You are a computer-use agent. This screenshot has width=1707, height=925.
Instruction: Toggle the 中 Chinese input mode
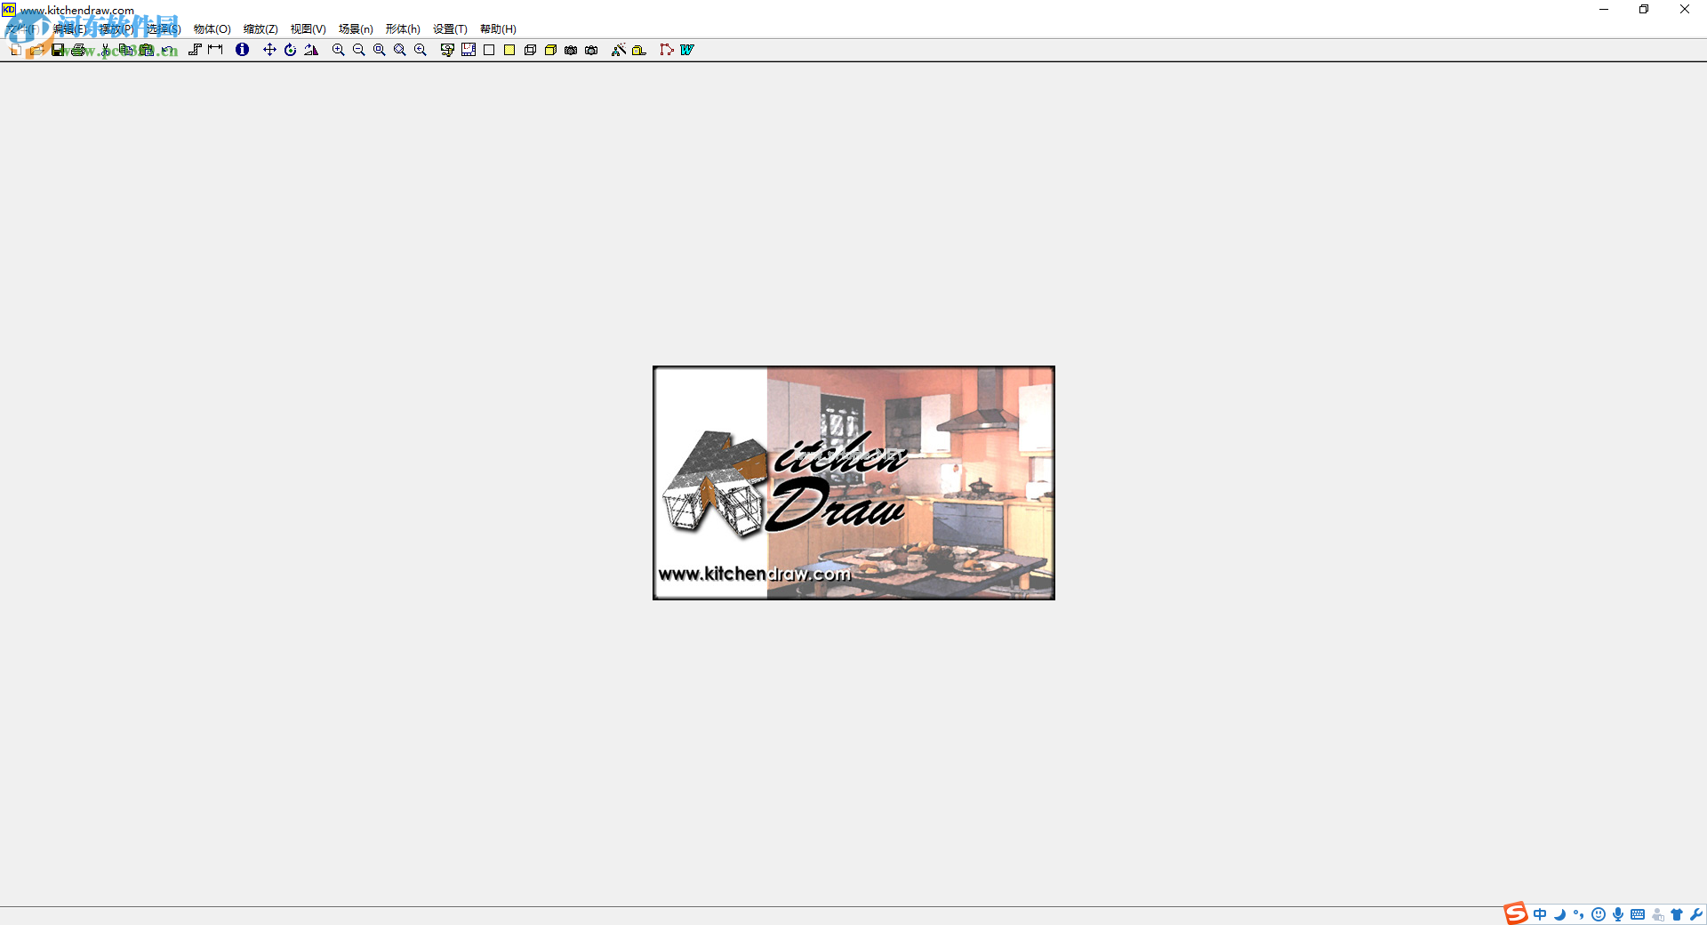(x=1540, y=914)
